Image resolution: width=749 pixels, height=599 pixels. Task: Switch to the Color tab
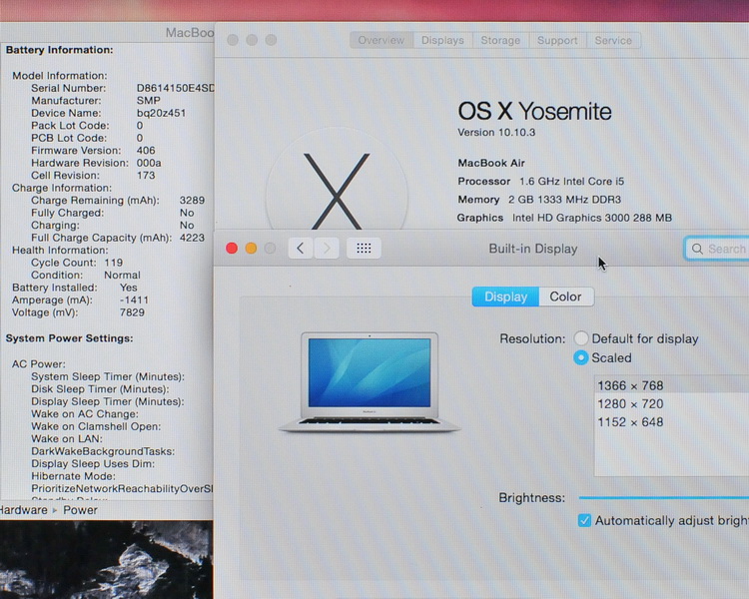click(565, 297)
